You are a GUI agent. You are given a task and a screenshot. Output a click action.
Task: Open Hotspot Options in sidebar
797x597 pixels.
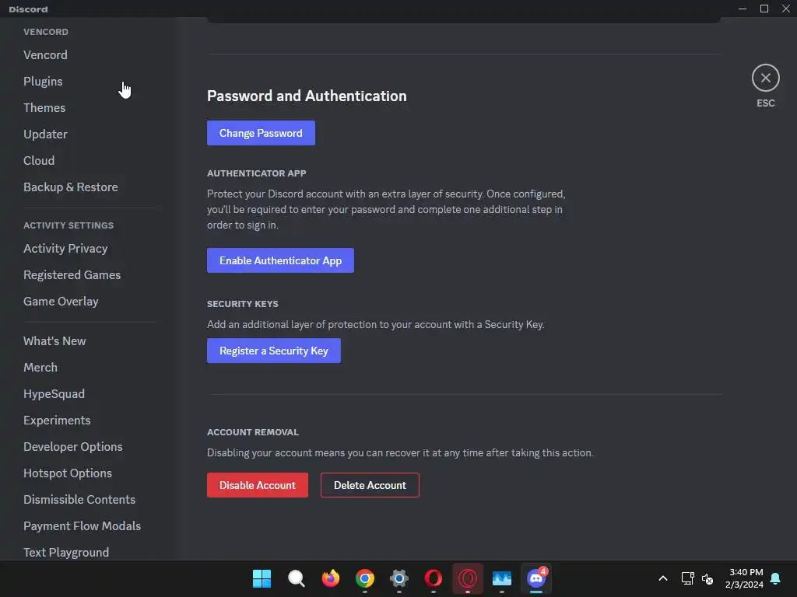point(68,473)
